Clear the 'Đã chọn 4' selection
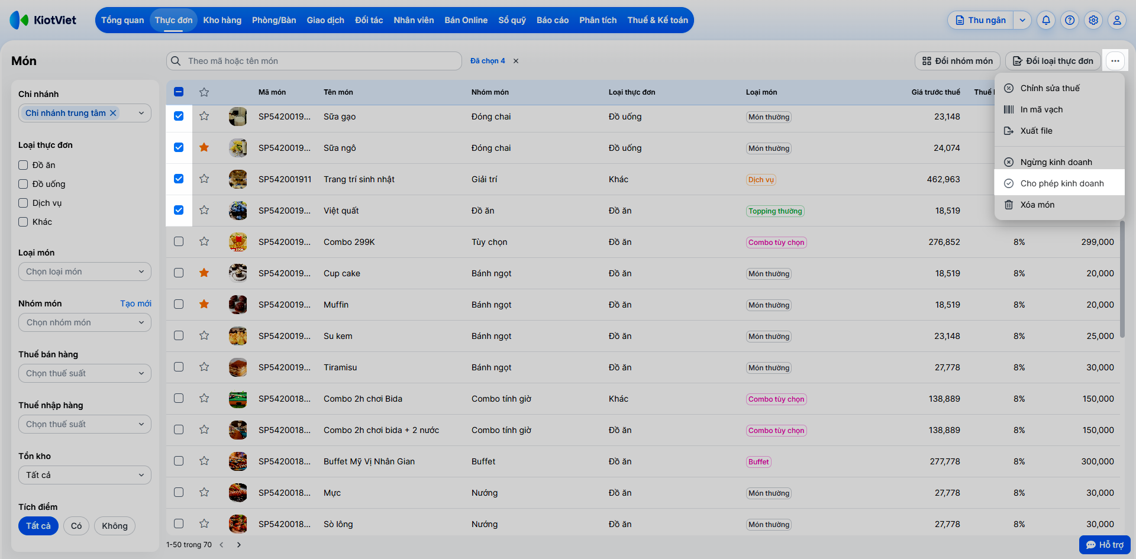Image resolution: width=1136 pixels, height=559 pixels. click(x=516, y=61)
